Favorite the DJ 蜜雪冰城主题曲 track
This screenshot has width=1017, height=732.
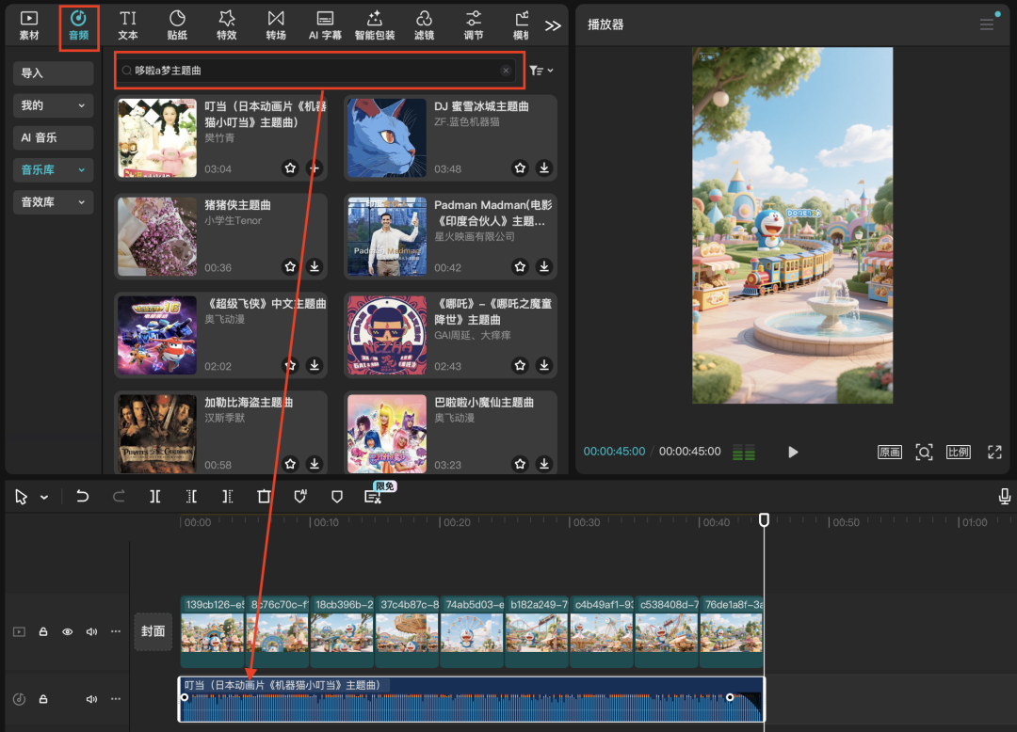[x=520, y=168]
